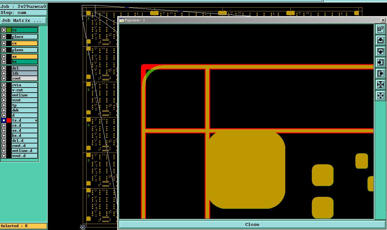The image size is (387, 230).
Task: Select the rout layer name
Action: [x=25, y=78]
